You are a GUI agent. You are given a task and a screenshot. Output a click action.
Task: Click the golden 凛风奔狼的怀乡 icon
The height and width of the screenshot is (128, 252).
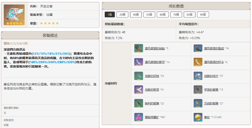[x=198, y=62]
